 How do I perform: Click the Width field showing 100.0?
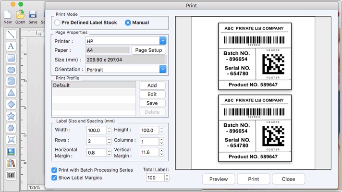97,130
